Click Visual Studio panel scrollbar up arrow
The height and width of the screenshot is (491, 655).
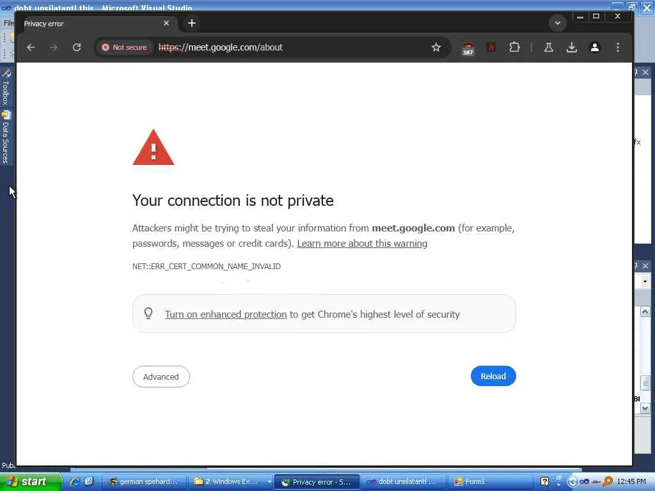tap(645, 312)
